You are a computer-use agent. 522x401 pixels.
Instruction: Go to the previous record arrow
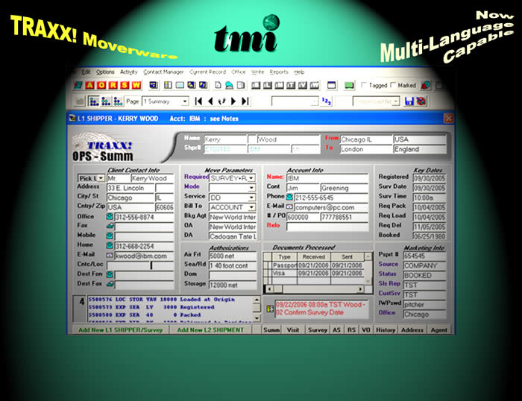tap(210, 101)
